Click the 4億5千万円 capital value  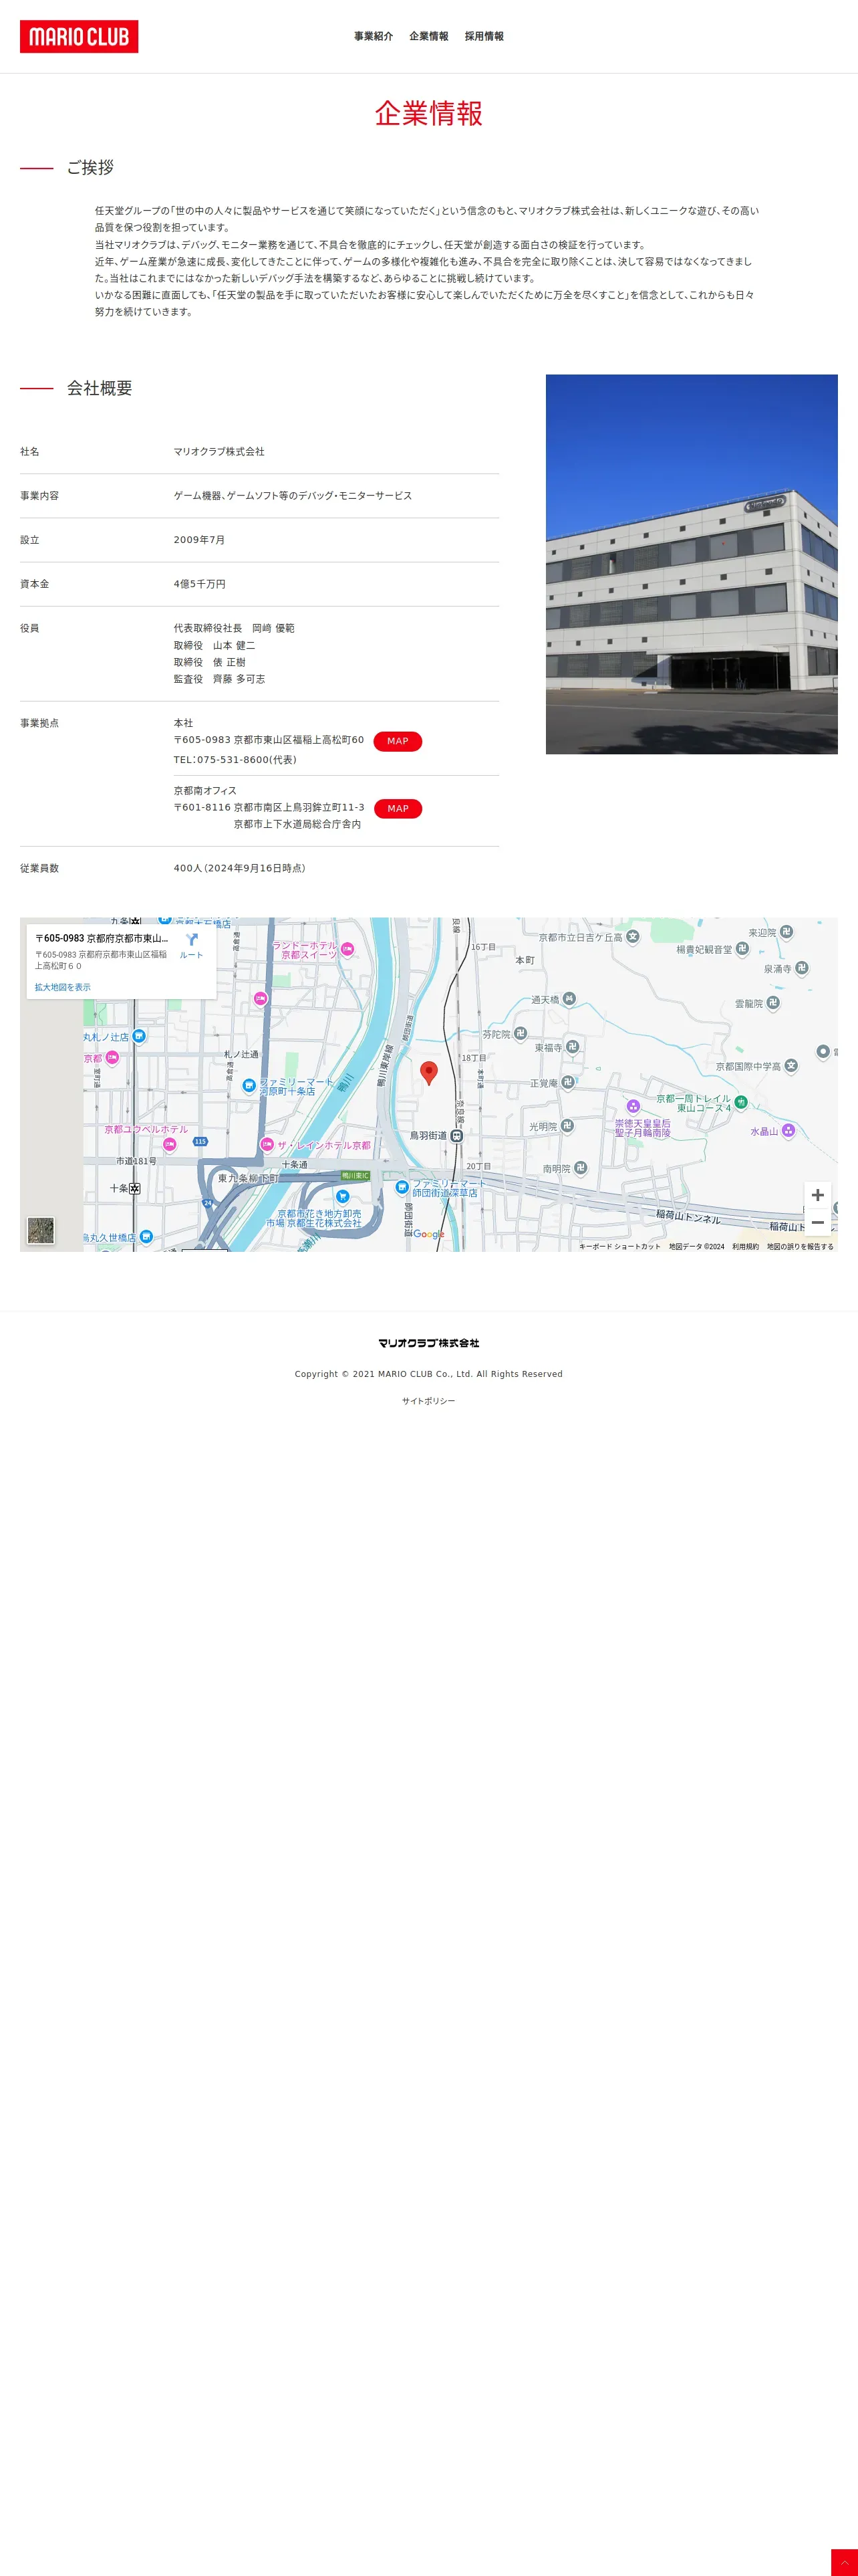tap(200, 584)
